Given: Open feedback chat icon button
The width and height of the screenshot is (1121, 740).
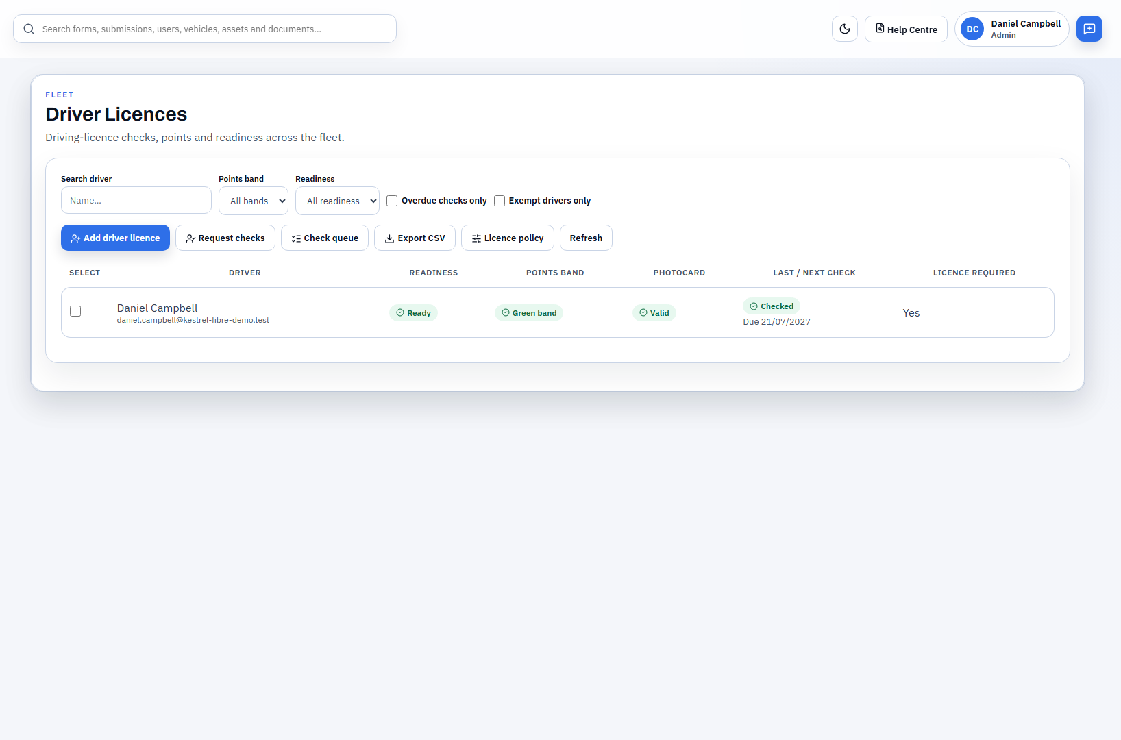Looking at the screenshot, I should (1089, 29).
